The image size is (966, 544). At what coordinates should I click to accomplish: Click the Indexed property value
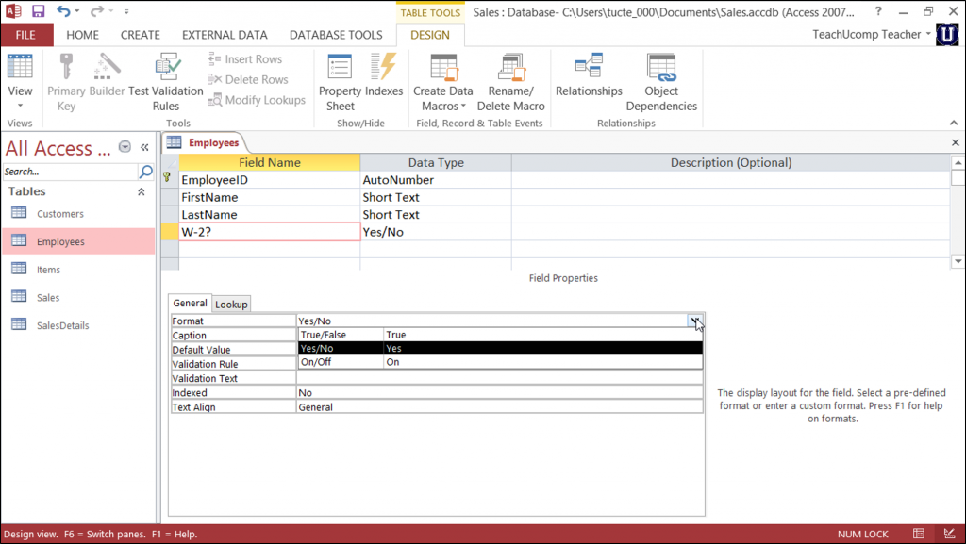click(500, 392)
